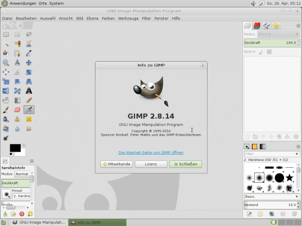Swap foreground and background colors
The height and width of the screenshot is (226, 302).
point(24,145)
